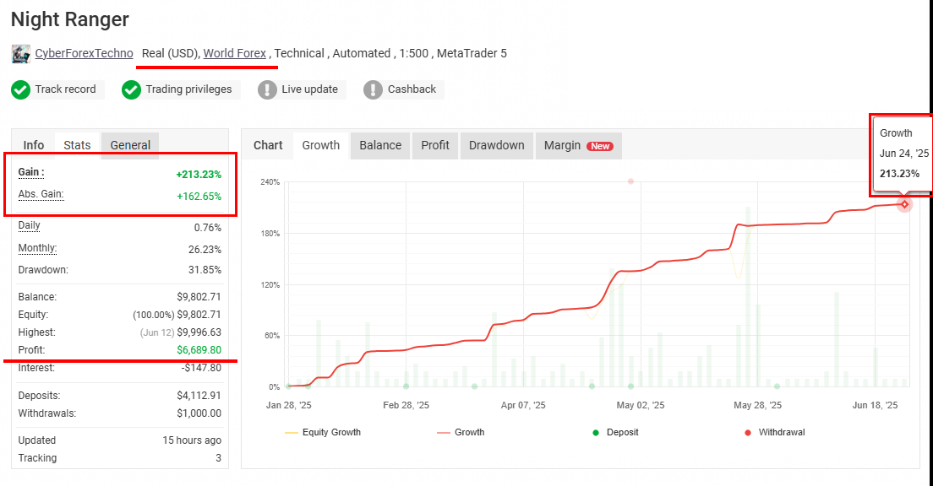The height and width of the screenshot is (486, 933).
Task: Toggle Deposit markers in chart legend
Action: coord(615,433)
